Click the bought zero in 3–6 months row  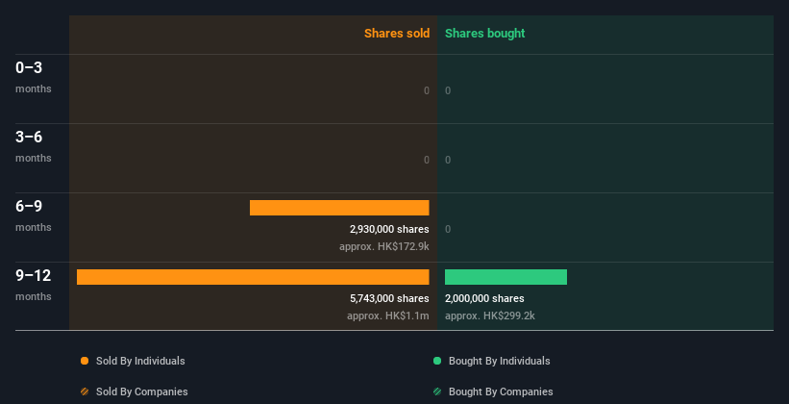[448, 161]
